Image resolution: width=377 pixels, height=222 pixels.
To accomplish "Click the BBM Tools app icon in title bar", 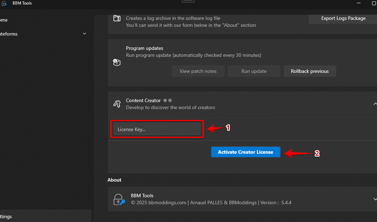I will pyautogui.click(x=4, y=3).
